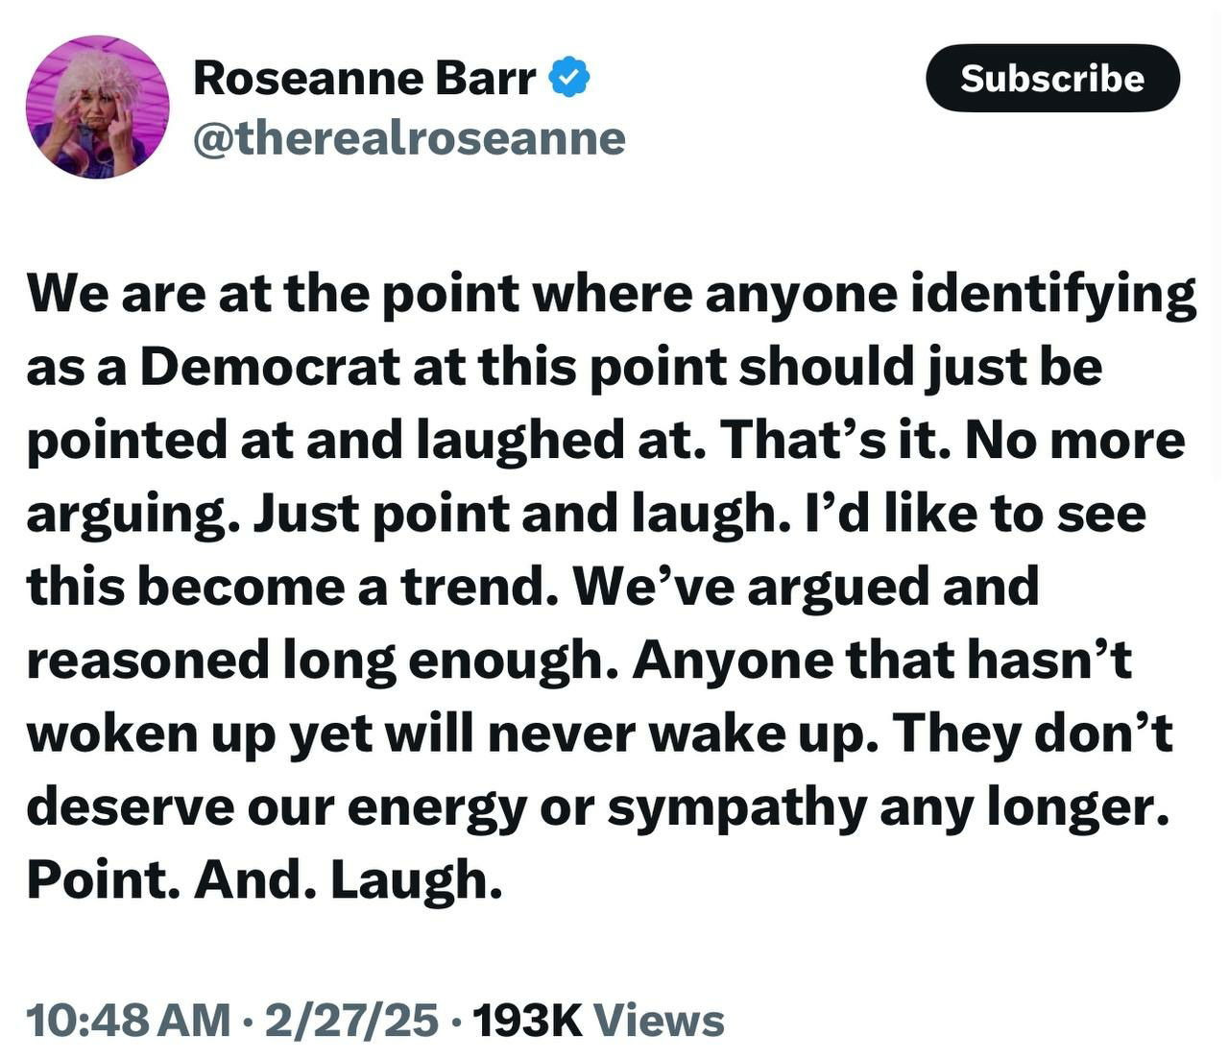Click the closing line "Point. And. Laugh."

[265, 878]
